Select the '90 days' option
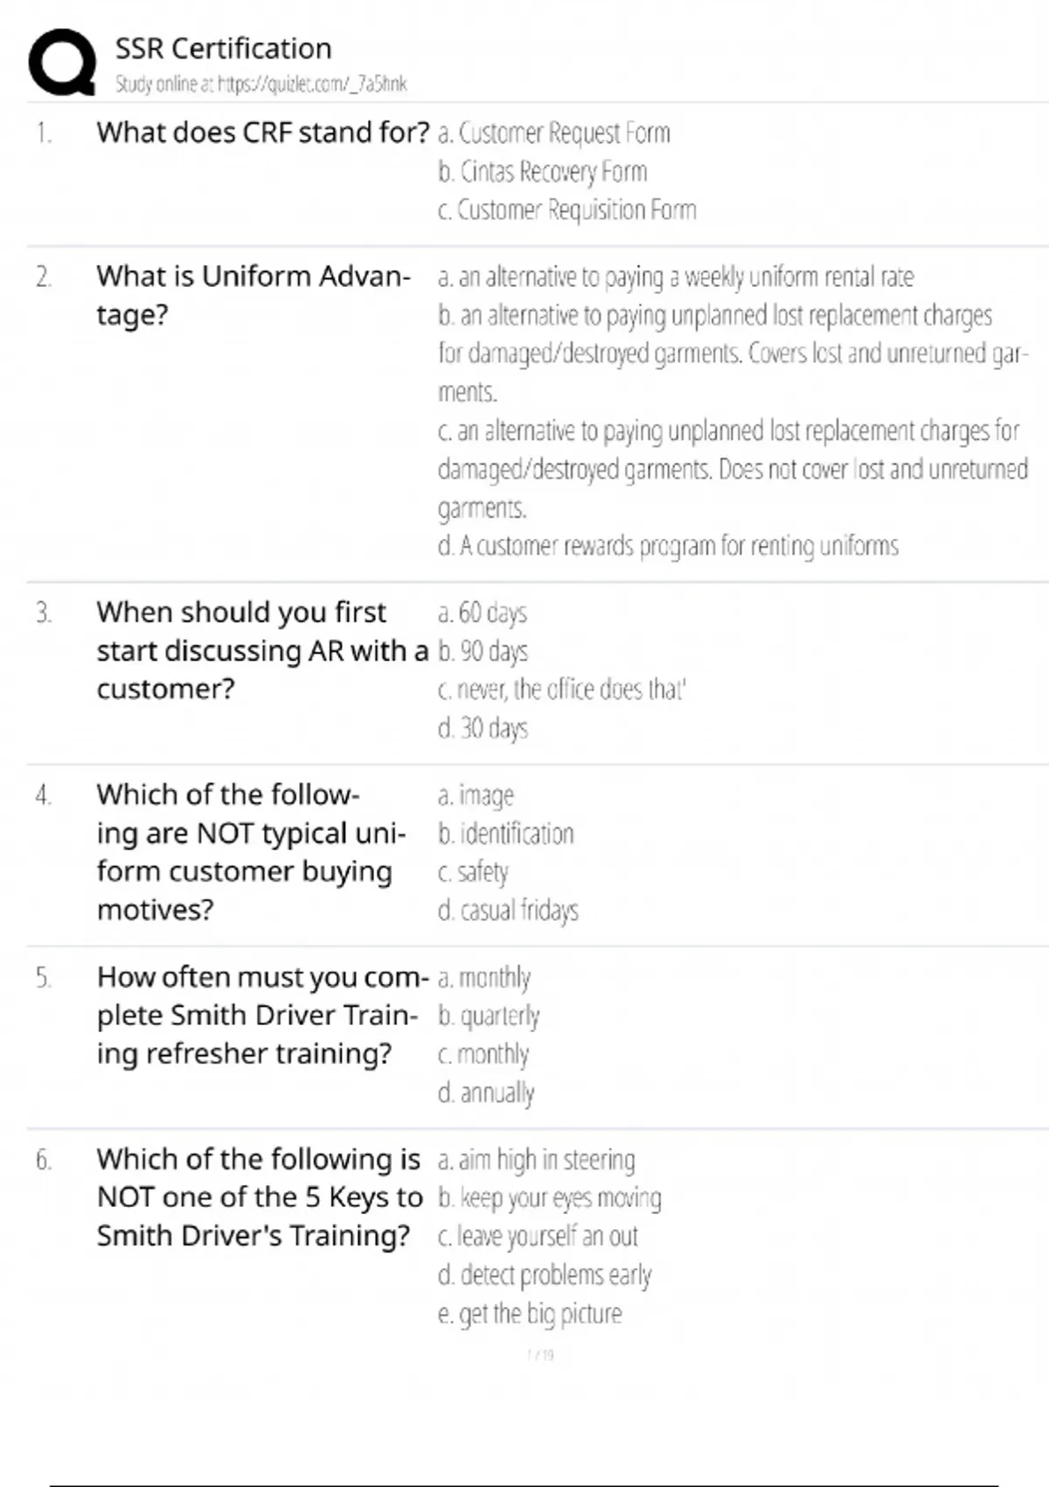 click(x=483, y=651)
